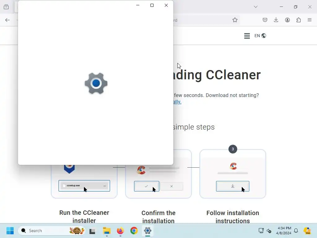Open File Explorer from the taskbar
The height and width of the screenshot is (238, 317).
(x=106, y=231)
